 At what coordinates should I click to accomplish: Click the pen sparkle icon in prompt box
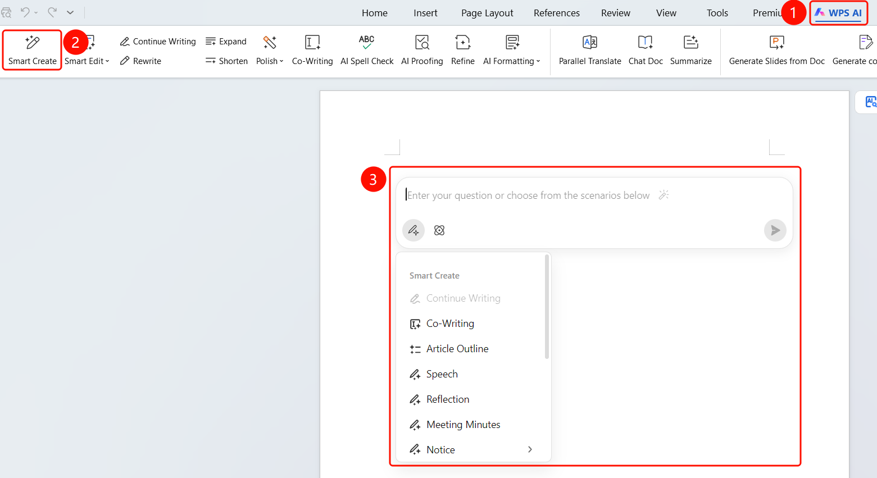click(x=413, y=230)
